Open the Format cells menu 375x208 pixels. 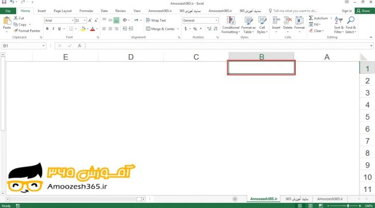[299, 24]
